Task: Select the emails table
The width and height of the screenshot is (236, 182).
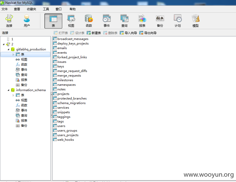Action: click(x=60, y=48)
